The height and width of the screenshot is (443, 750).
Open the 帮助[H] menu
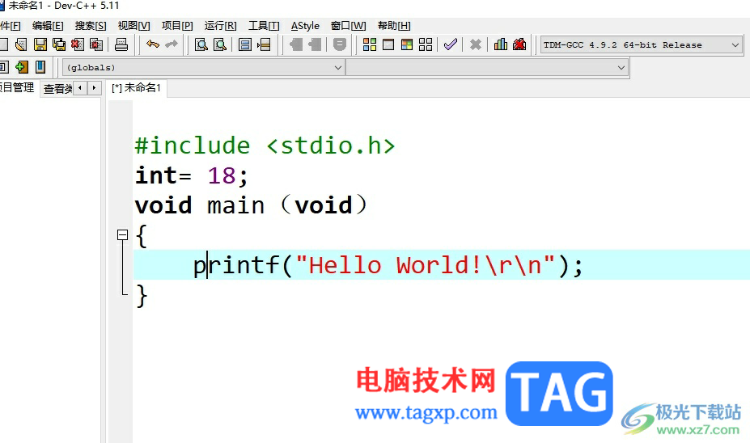click(x=394, y=26)
